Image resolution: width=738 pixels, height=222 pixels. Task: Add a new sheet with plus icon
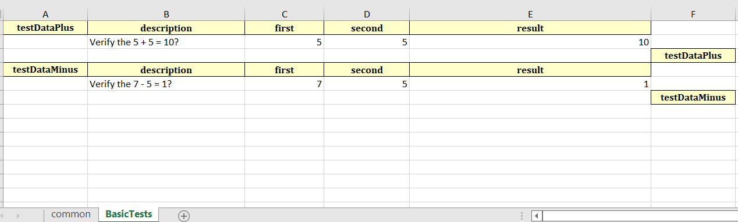pos(184,216)
